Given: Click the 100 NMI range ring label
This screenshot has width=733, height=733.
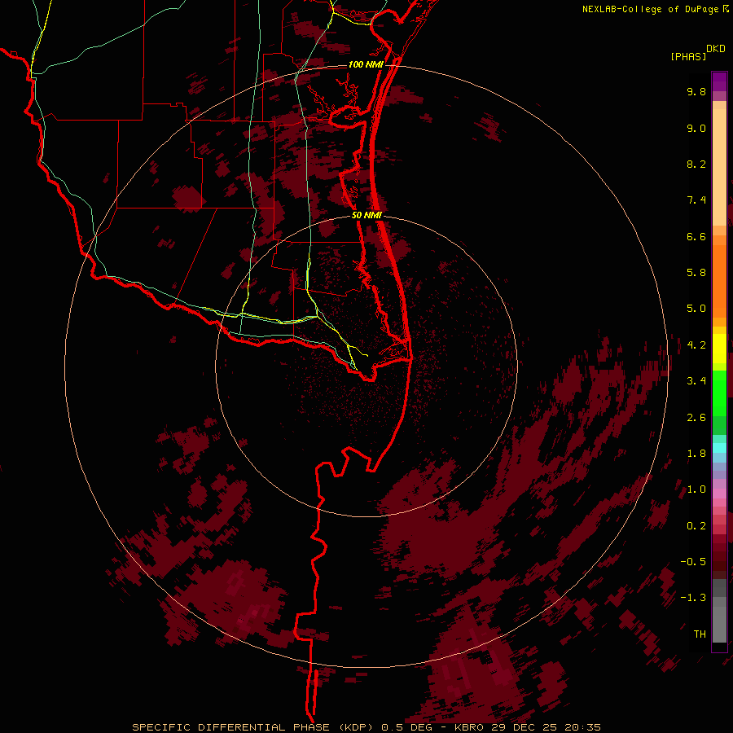Looking at the screenshot, I should tap(366, 64).
